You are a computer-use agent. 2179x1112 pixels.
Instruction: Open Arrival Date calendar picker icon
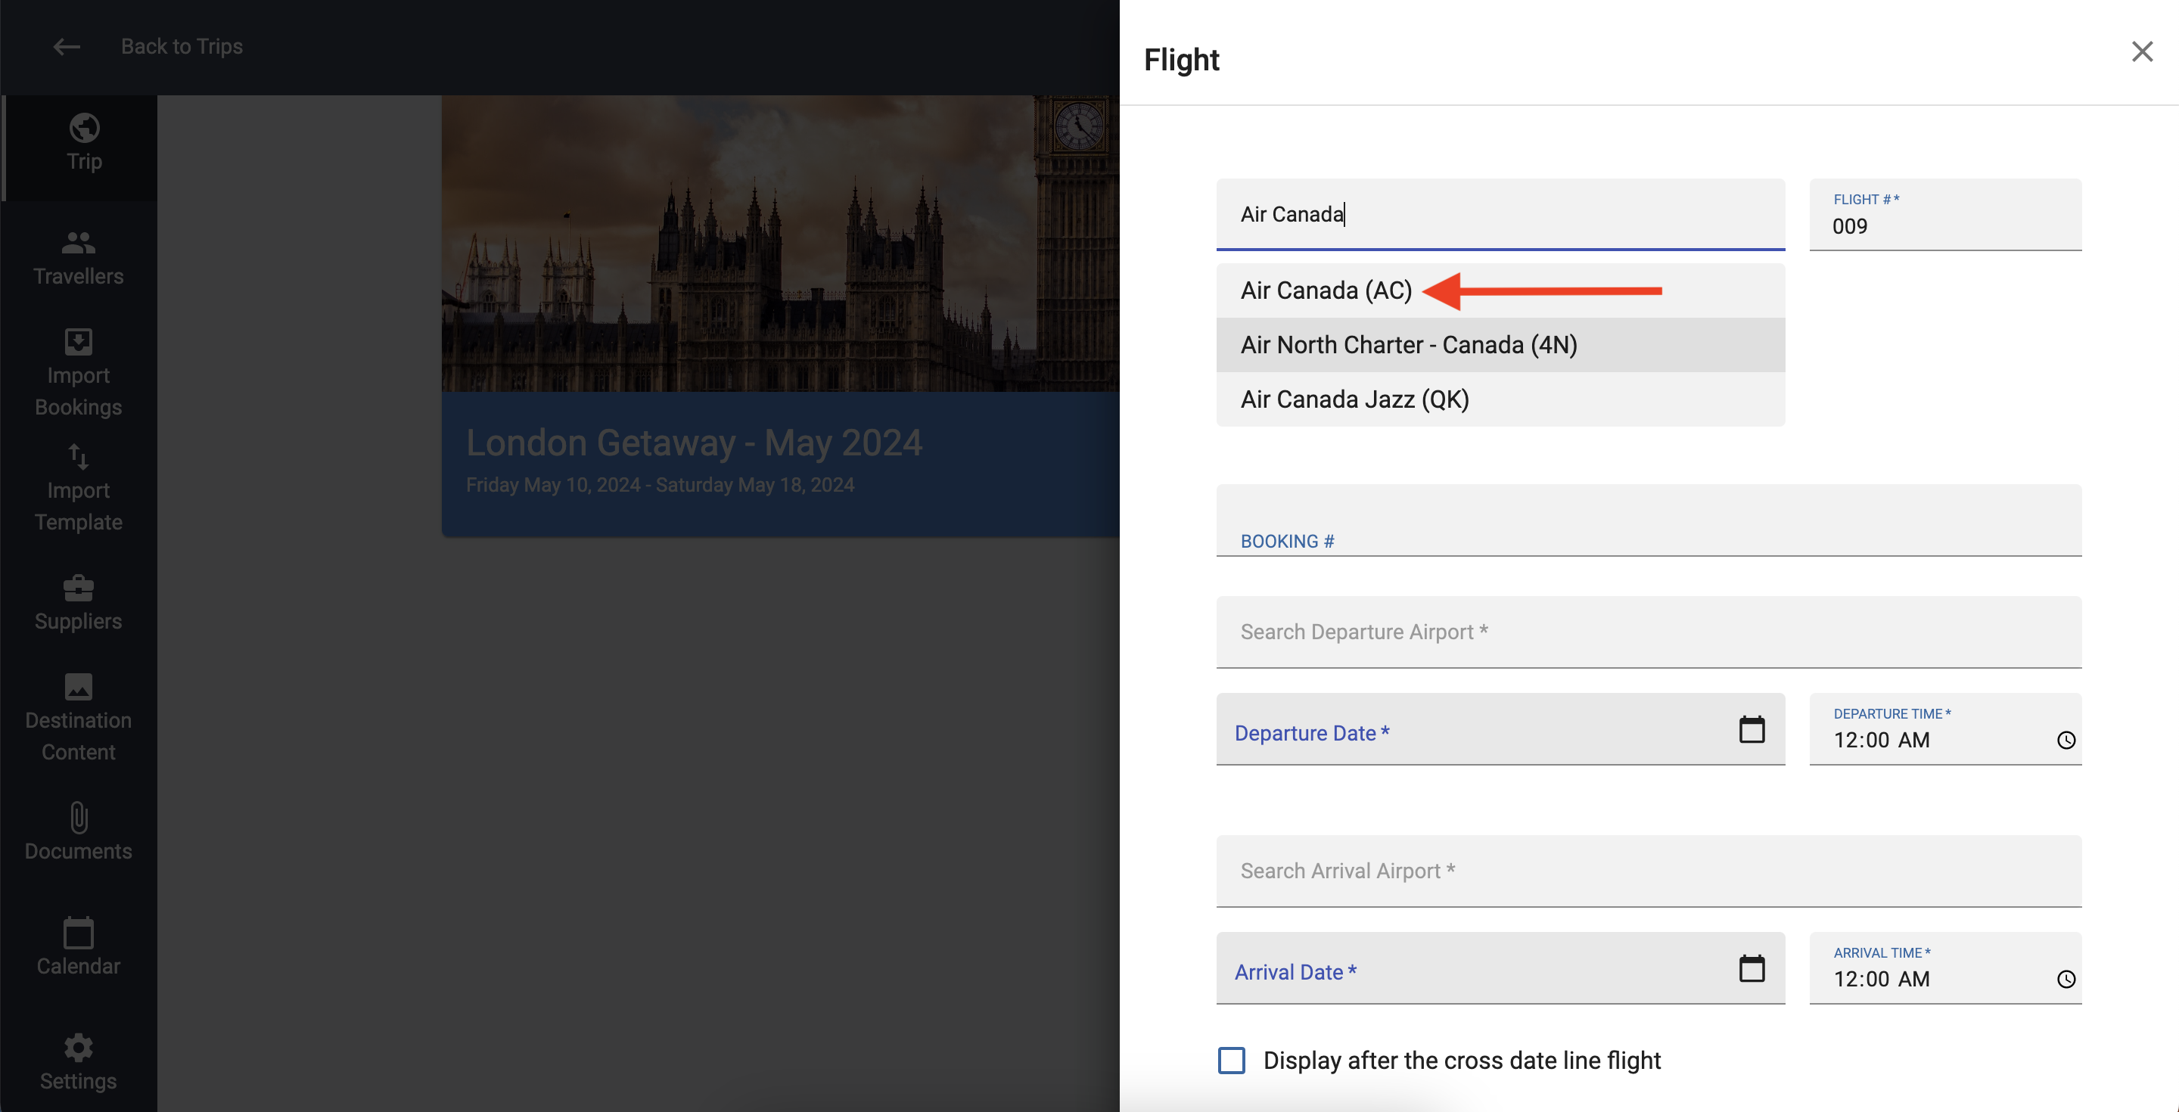coord(1751,968)
